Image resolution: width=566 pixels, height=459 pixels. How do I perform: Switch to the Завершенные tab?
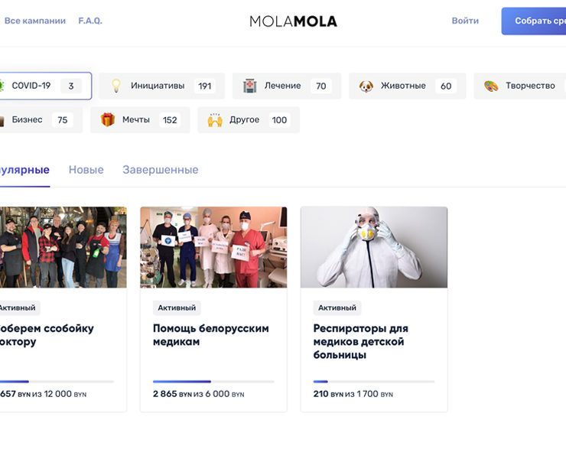[x=161, y=170]
